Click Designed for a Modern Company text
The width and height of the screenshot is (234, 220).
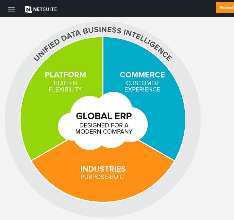104,128
